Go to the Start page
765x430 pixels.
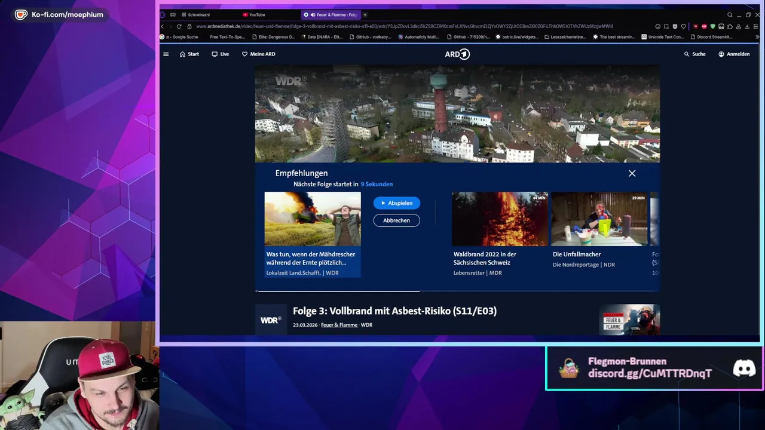click(189, 54)
